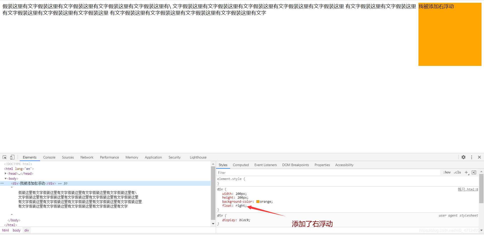Select the Accessibility sub-tab

click(x=344, y=165)
